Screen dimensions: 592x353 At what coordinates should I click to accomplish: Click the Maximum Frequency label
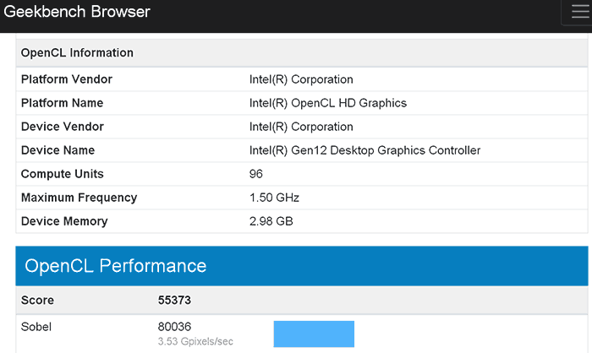pos(79,198)
